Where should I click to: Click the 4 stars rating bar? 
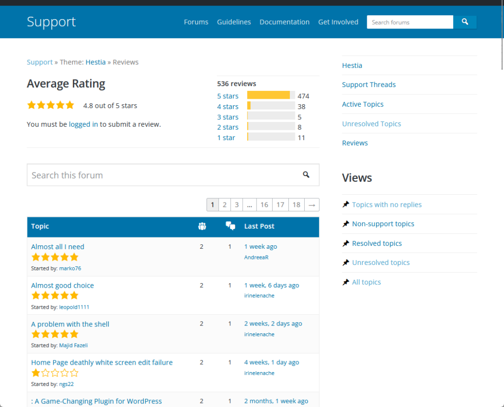(271, 106)
